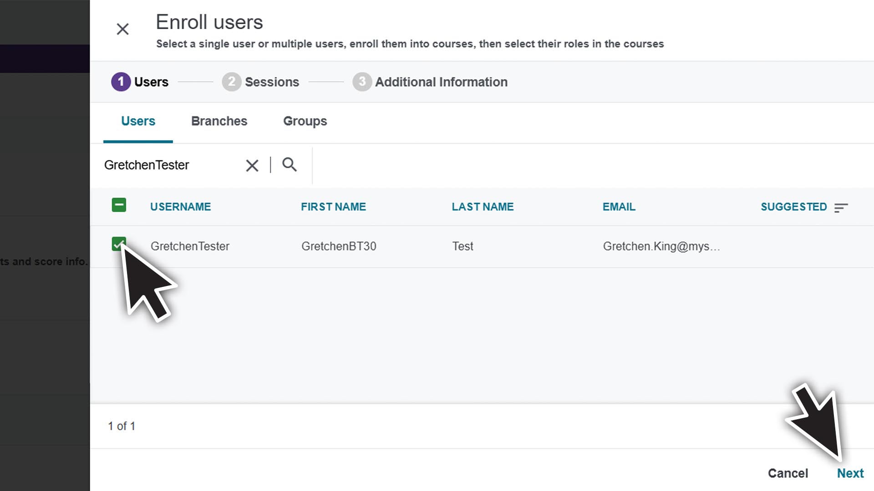Close the Enroll users dialog
Viewport: 874px width, 491px height.
(x=122, y=29)
